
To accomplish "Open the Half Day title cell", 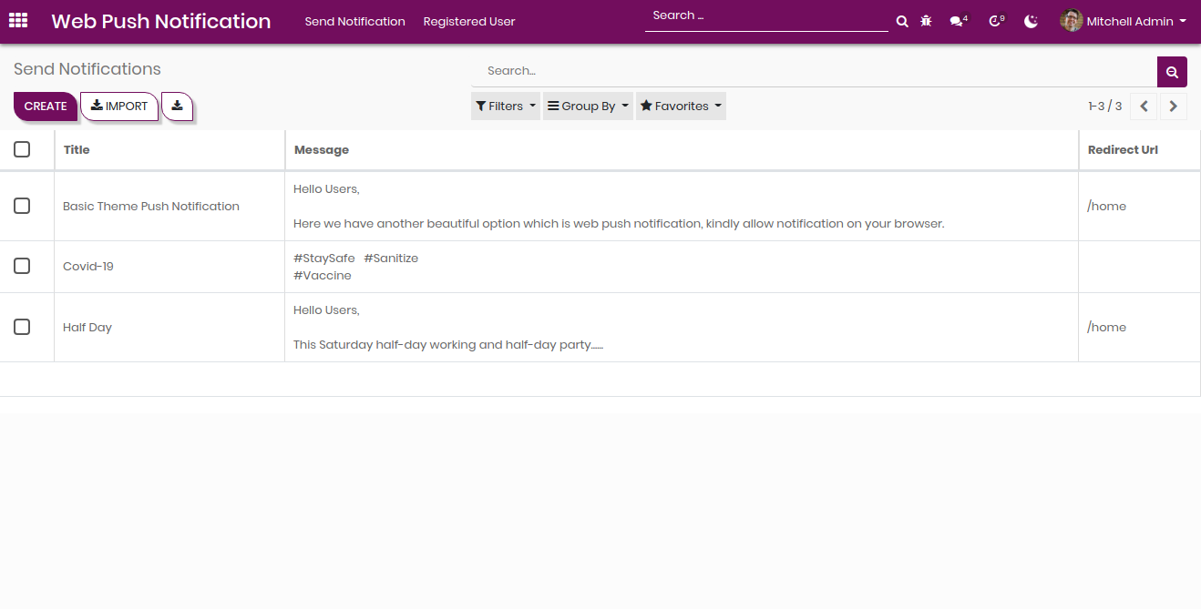I will 169,328.
